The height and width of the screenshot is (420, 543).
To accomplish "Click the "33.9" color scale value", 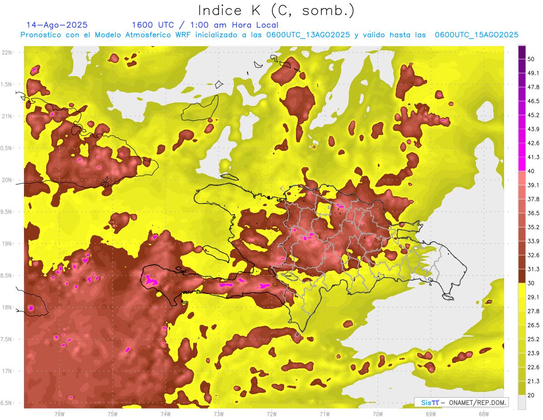I will click(x=533, y=241).
